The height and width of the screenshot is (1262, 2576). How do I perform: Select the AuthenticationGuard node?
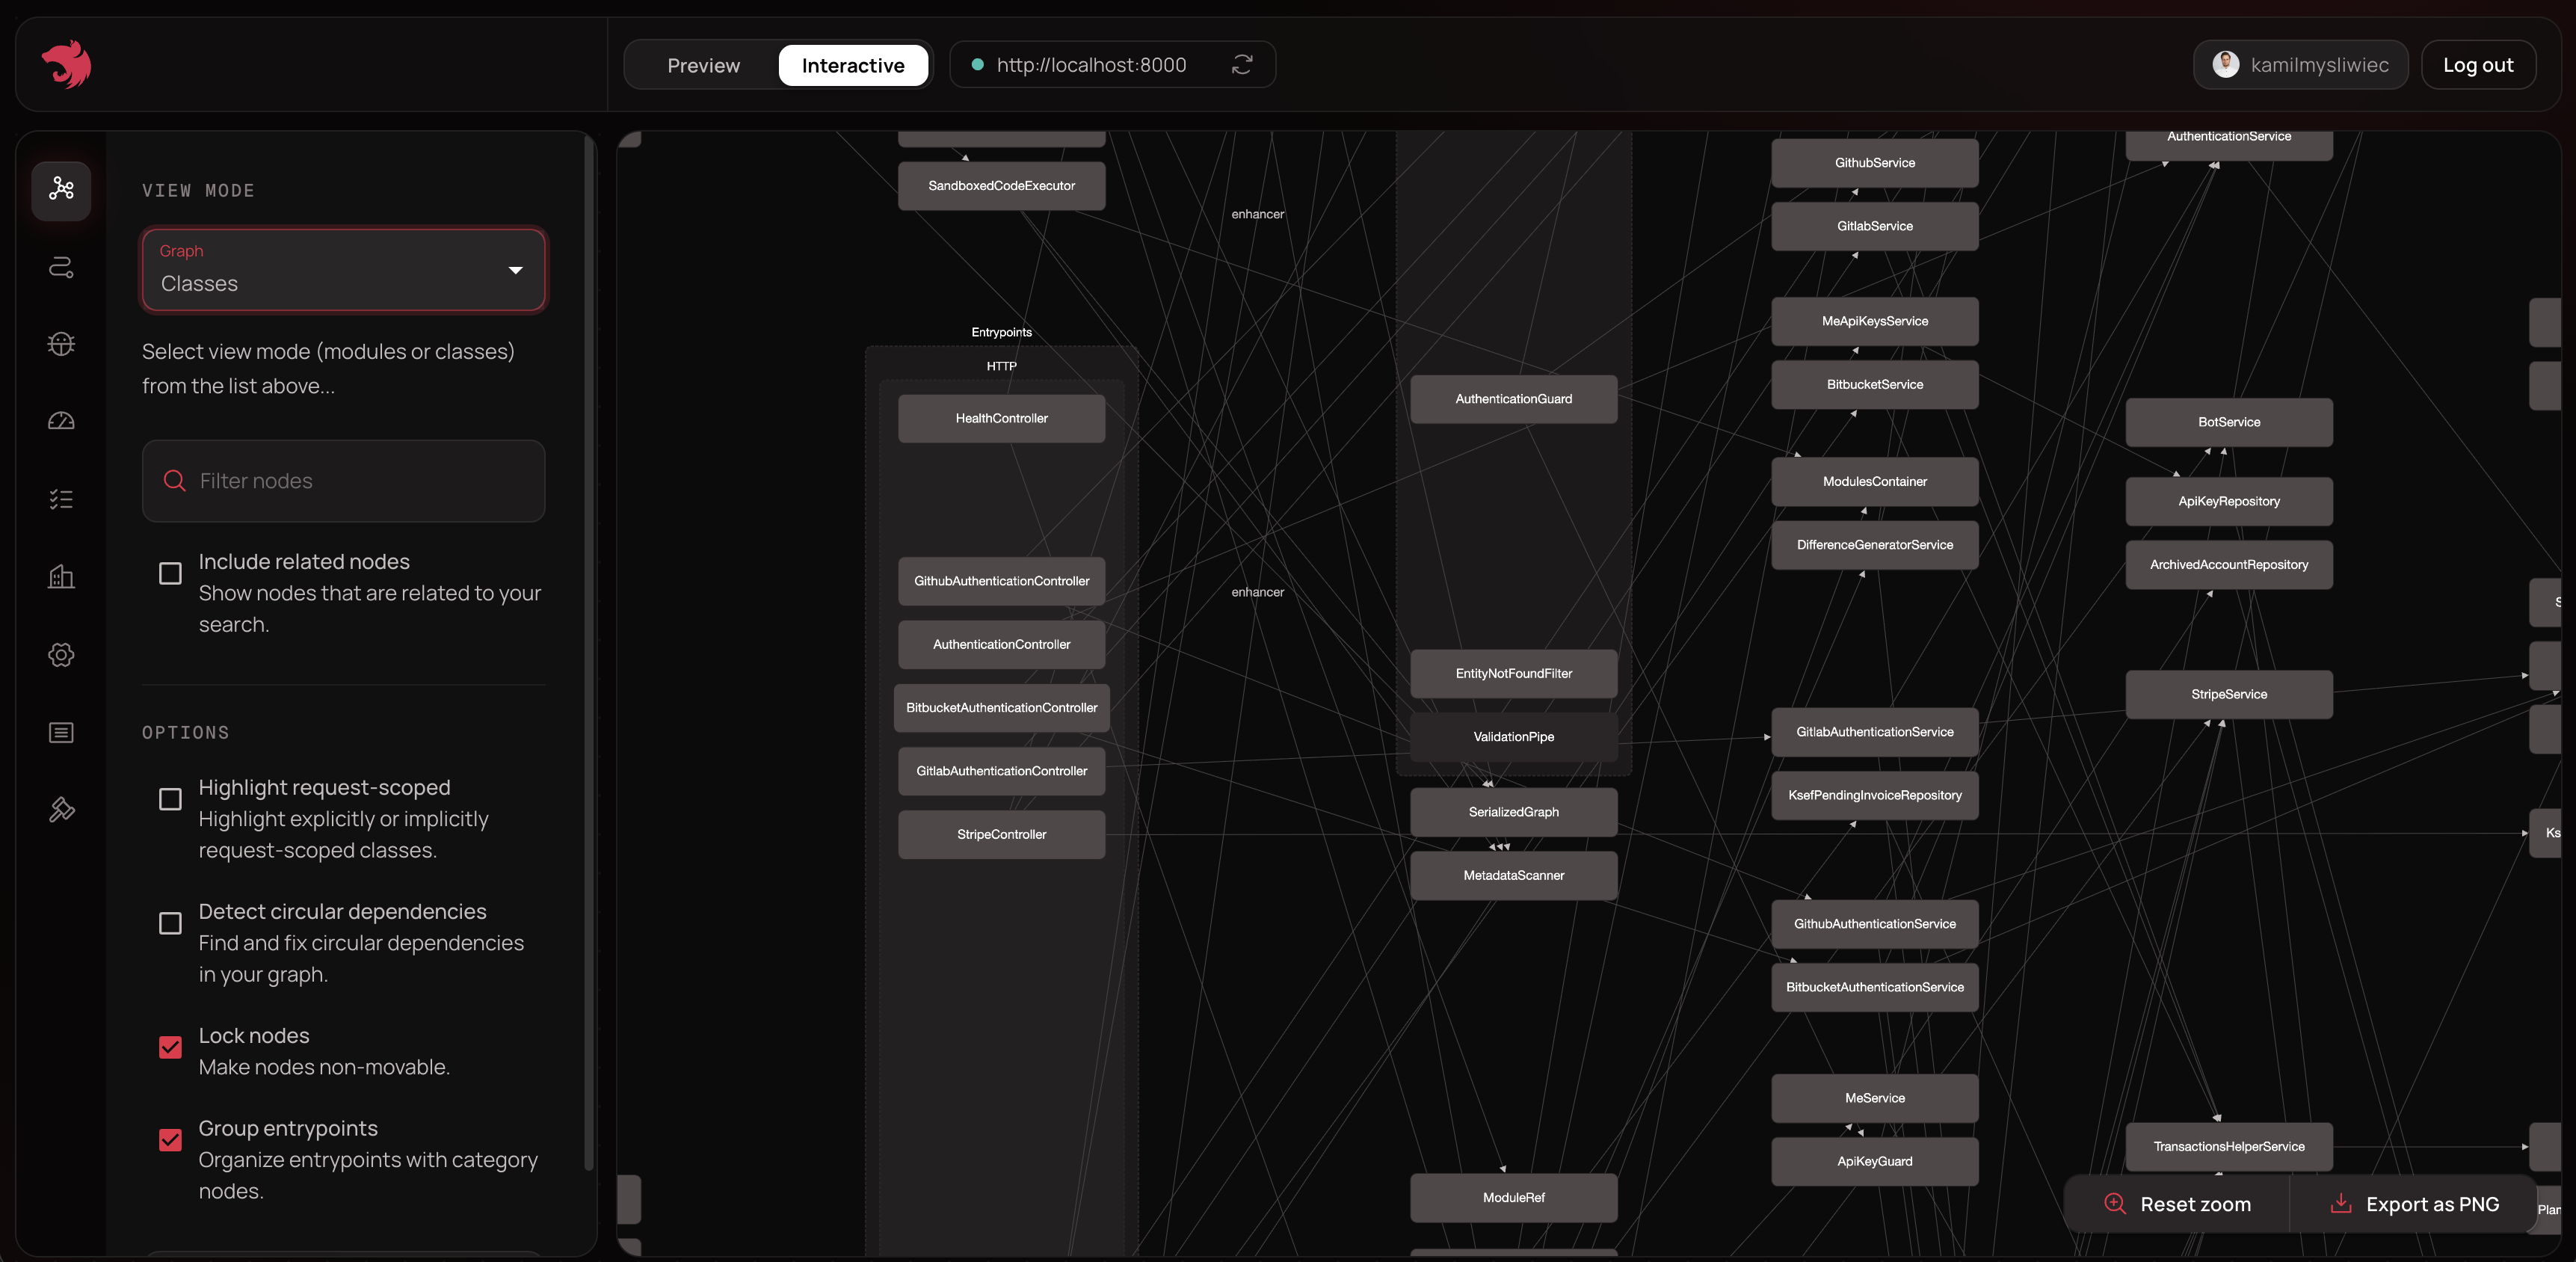pyautogui.click(x=1514, y=399)
